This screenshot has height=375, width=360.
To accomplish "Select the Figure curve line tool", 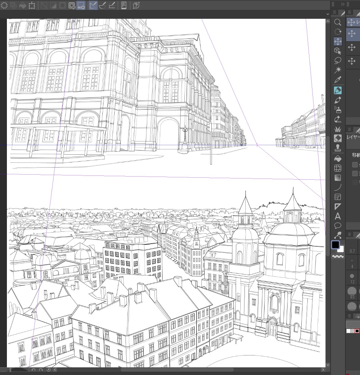I will 338,187.
